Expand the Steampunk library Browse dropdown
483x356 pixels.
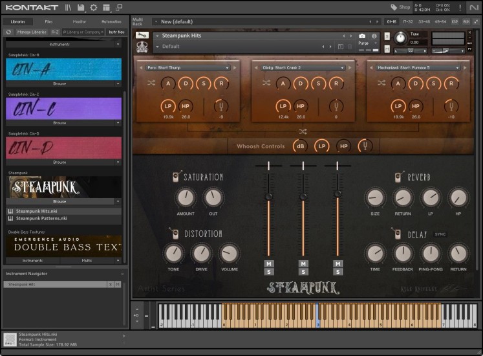point(118,201)
